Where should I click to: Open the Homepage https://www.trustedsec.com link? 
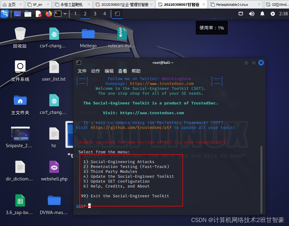162,84
